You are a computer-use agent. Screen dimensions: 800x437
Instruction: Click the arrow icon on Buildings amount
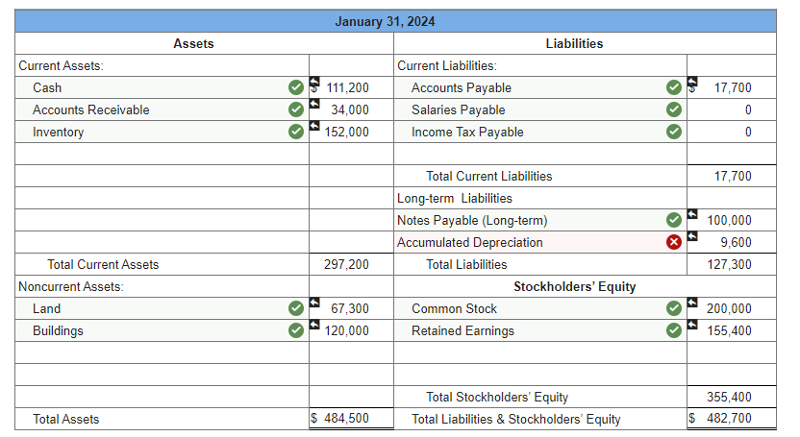coord(314,325)
